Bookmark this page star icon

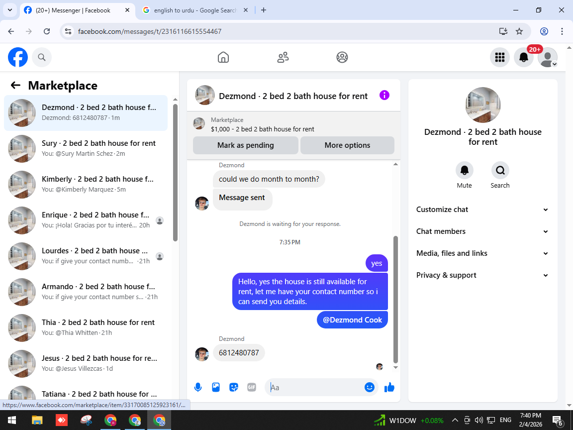pos(519,31)
